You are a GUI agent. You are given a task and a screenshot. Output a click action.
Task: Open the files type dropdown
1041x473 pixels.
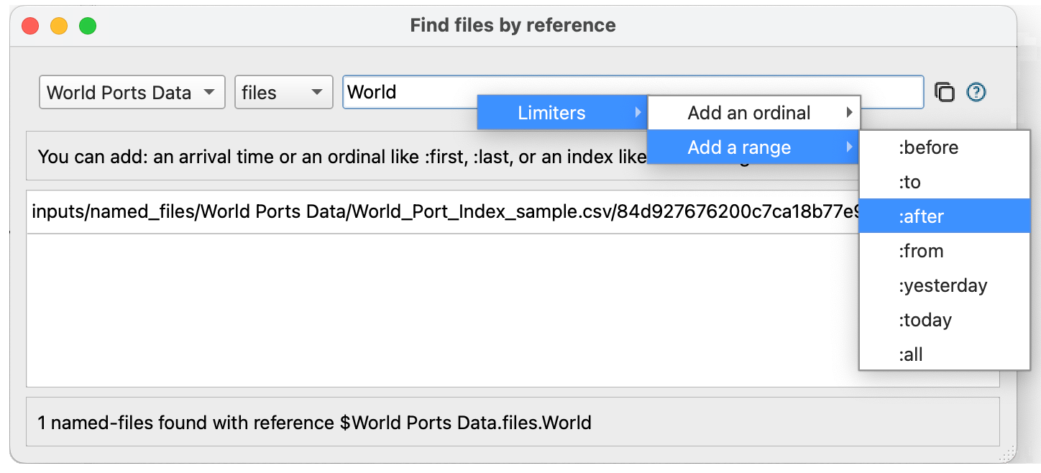[284, 92]
